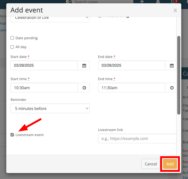Click the dialog's vertical scrollbar
This screenshot has width=188, height=179.
(x=179, y=75)
